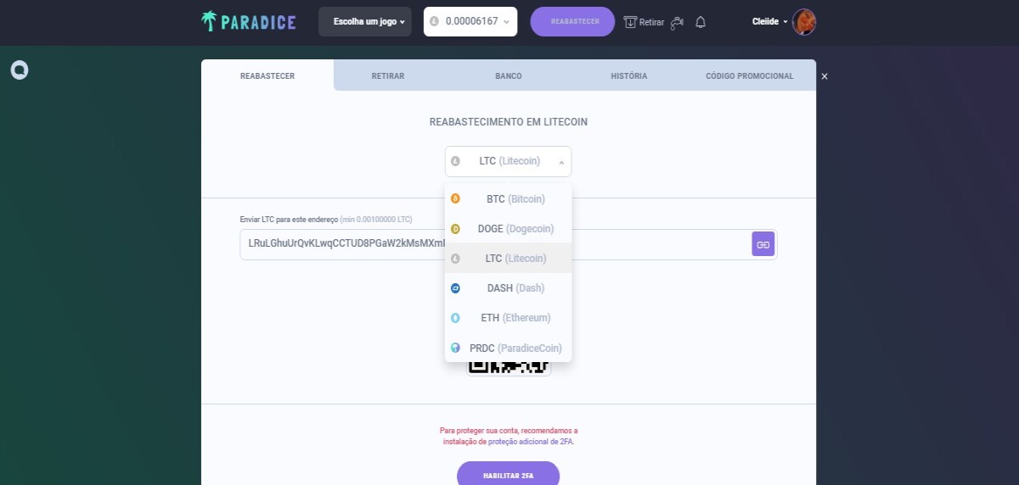Select DASH (Dash) currency option

tap(508, 287)
